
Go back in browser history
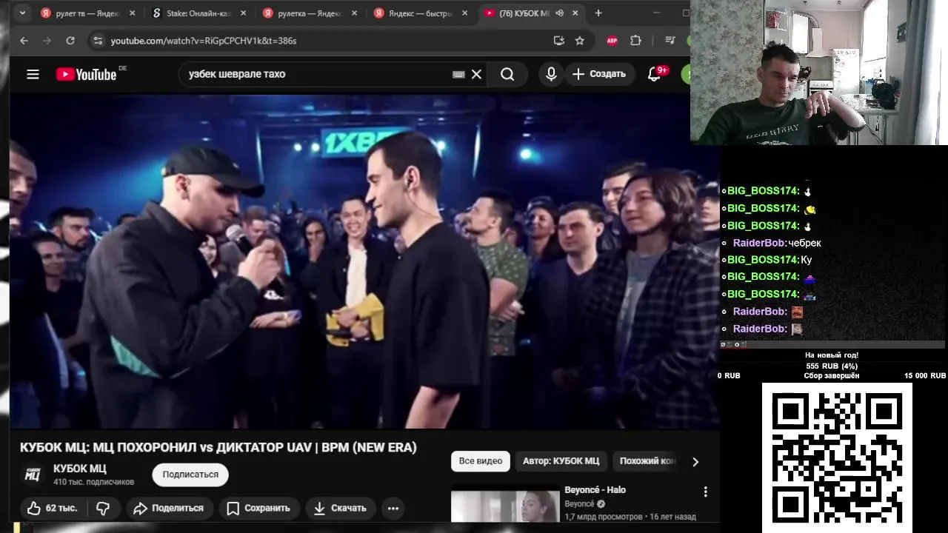(x=24, y=41)
